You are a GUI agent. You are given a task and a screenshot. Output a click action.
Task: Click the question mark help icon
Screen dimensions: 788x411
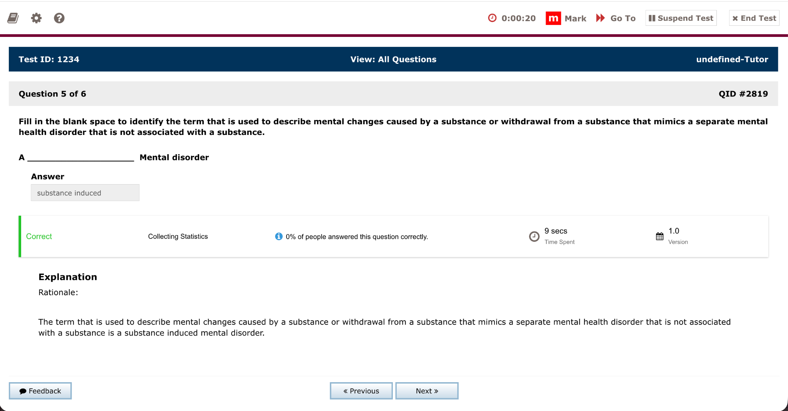click(x=59, y=18)
